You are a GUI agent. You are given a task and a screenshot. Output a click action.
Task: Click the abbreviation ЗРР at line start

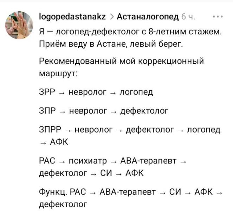click(x=47, y=92)
